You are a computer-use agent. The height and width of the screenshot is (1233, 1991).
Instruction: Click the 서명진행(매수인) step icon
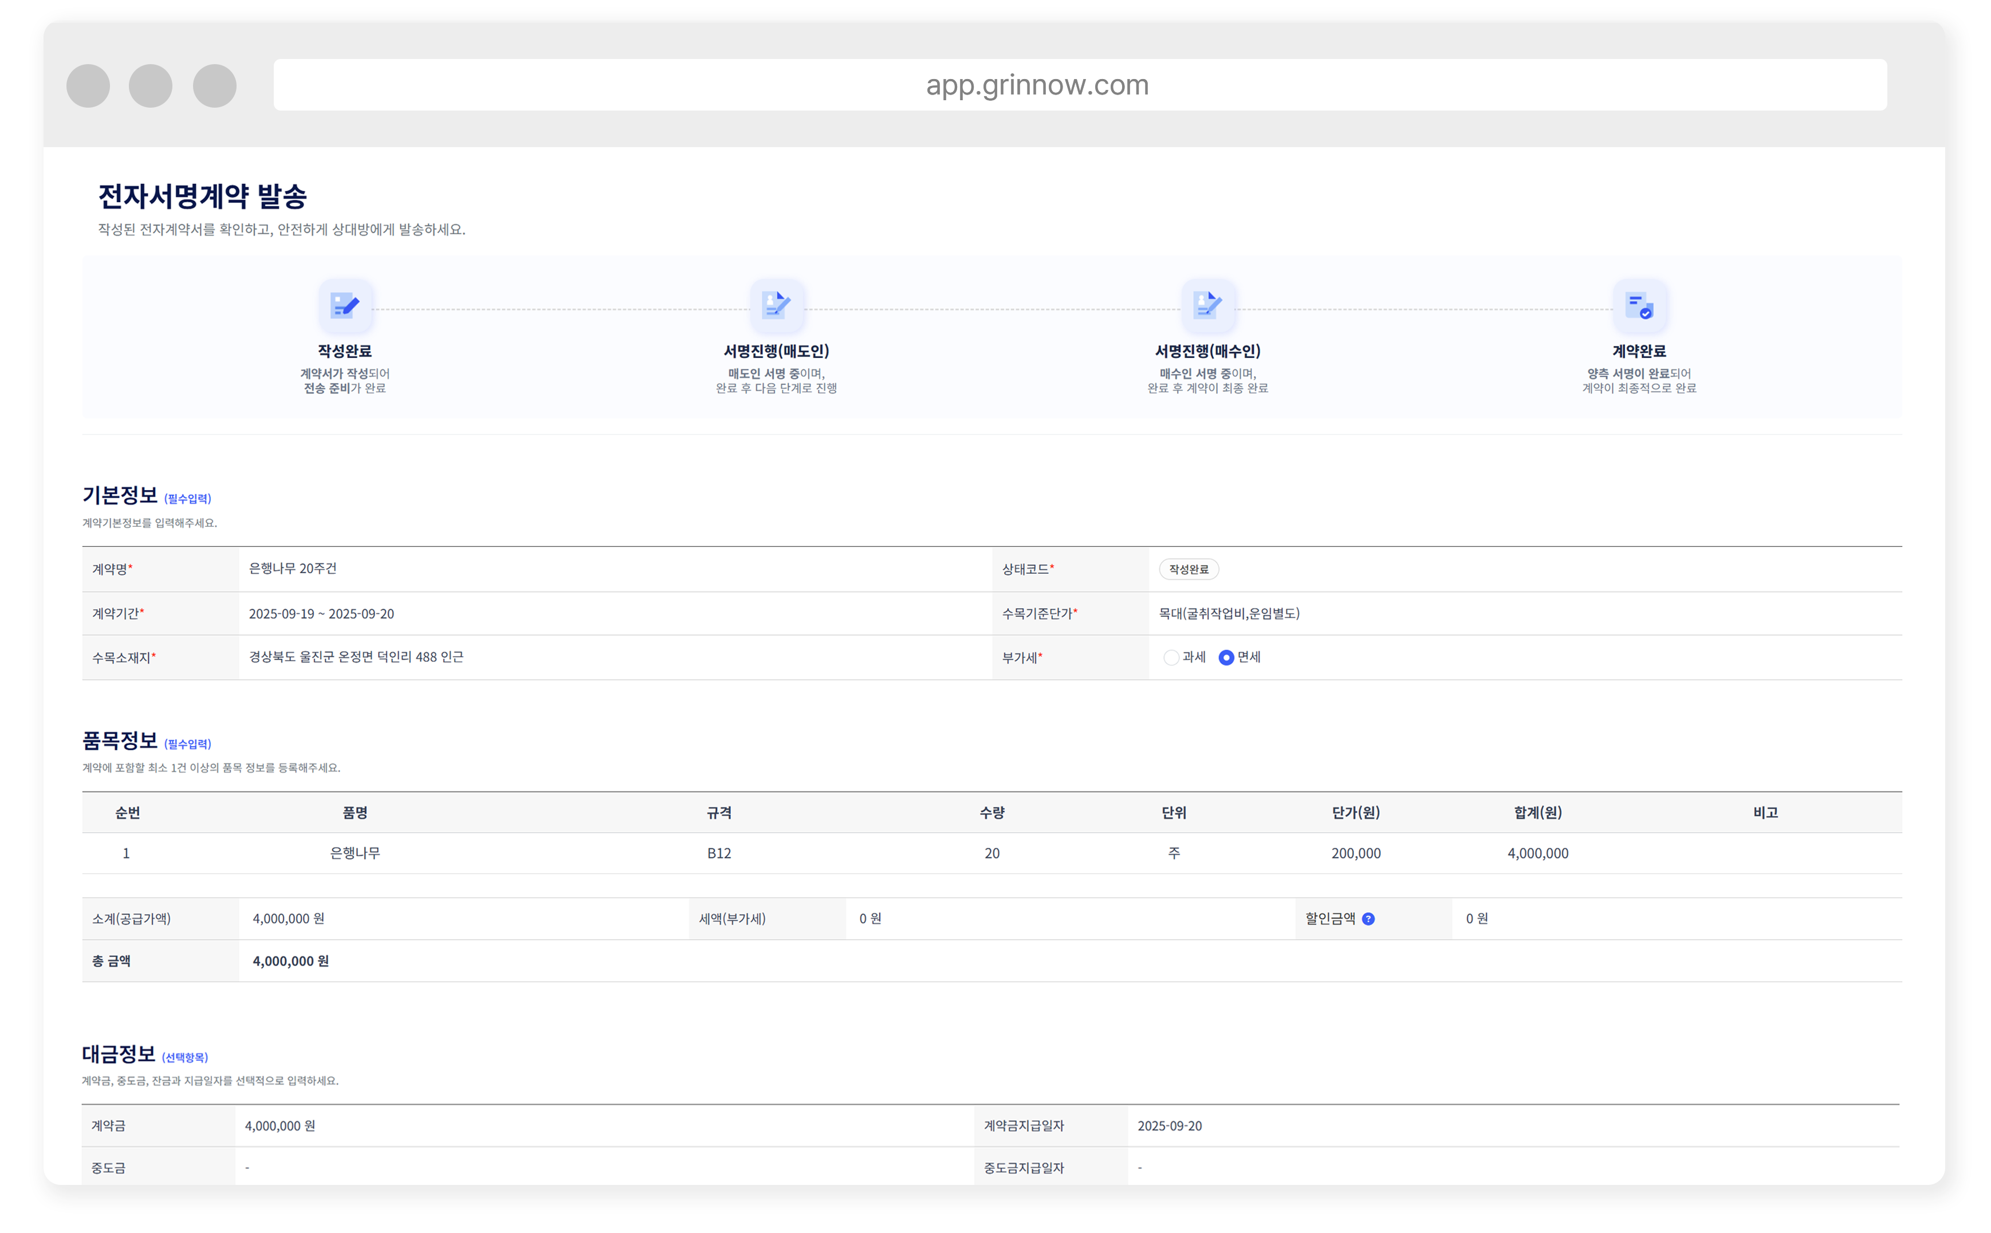click(1207, 306)
